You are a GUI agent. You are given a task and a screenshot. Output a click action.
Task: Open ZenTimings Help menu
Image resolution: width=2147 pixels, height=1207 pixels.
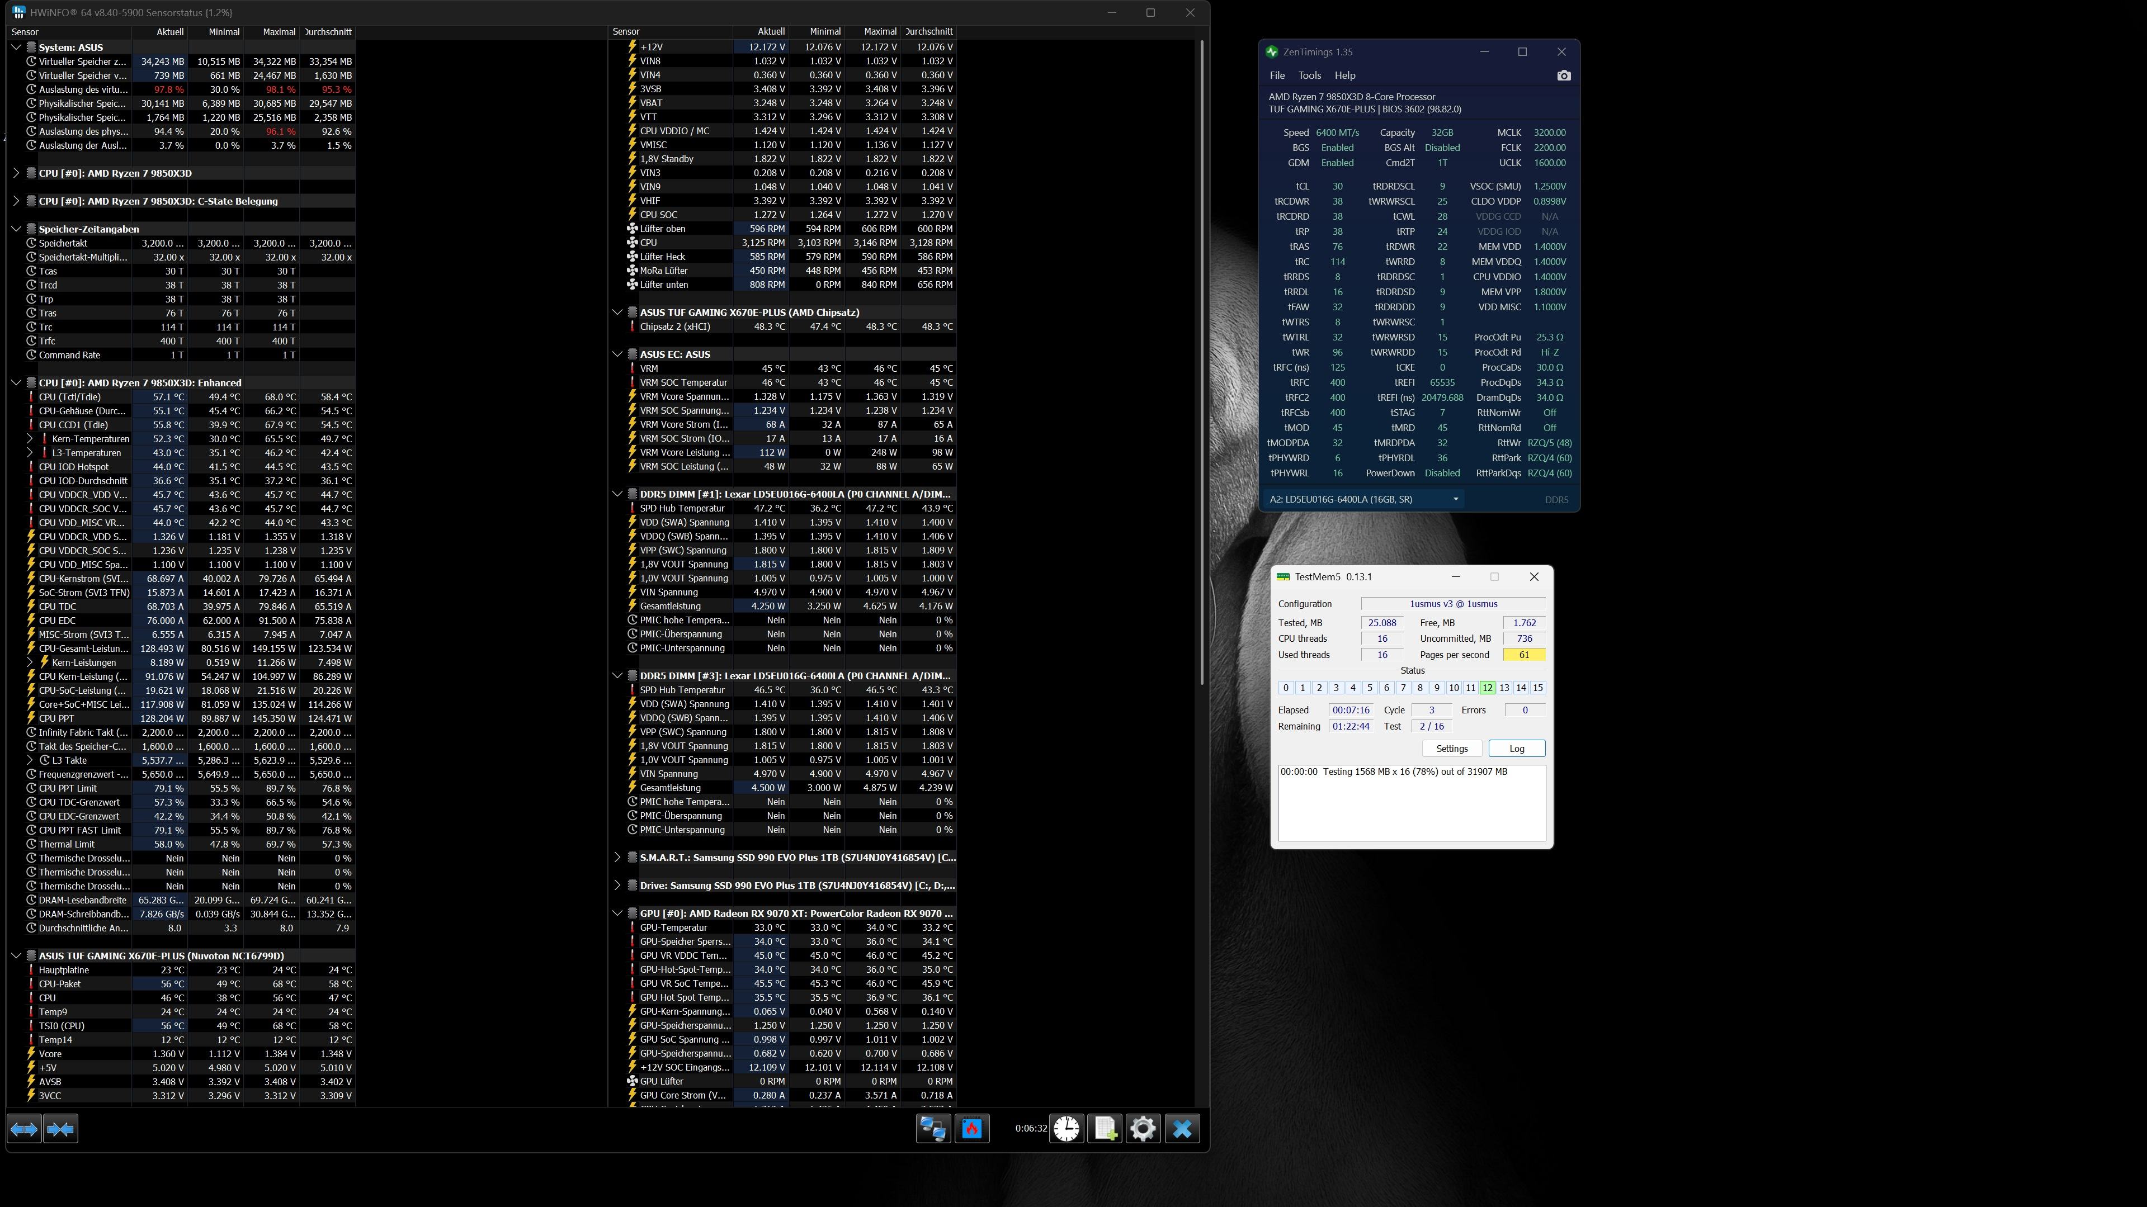click(1344, 76)
